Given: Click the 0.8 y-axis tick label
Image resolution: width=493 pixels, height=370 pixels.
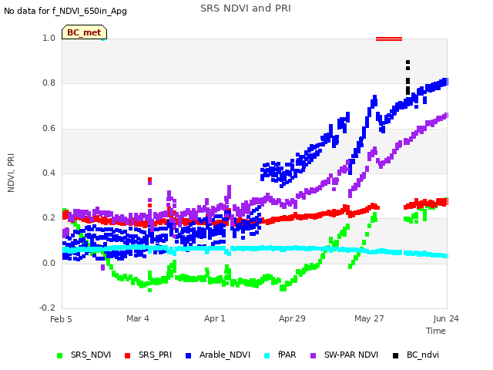Looking at the screenshot, I should coord(49,83).
